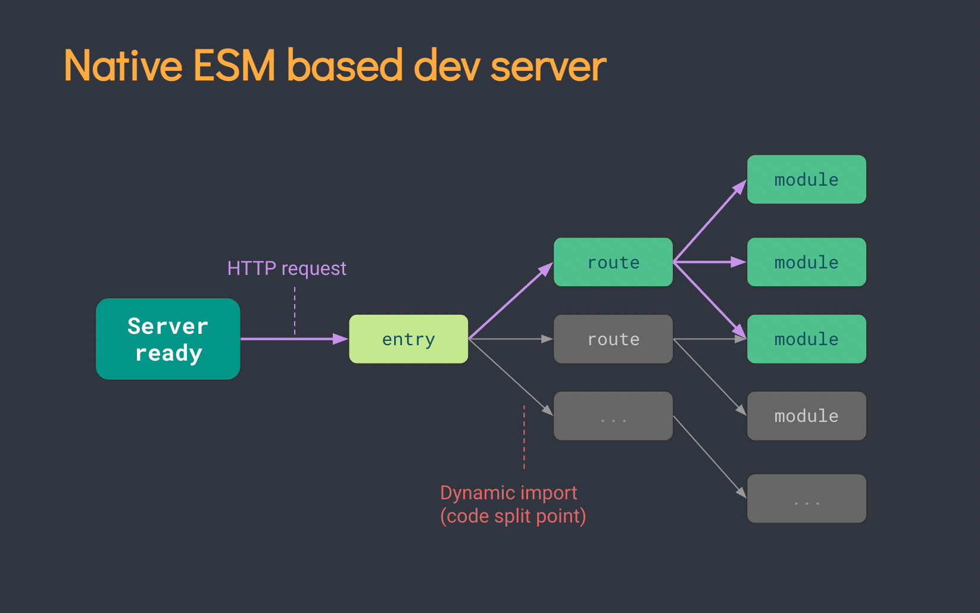Viewport: 980px width, 613px height.
Task: Select the HTTP request label
Action: point(286,268)
